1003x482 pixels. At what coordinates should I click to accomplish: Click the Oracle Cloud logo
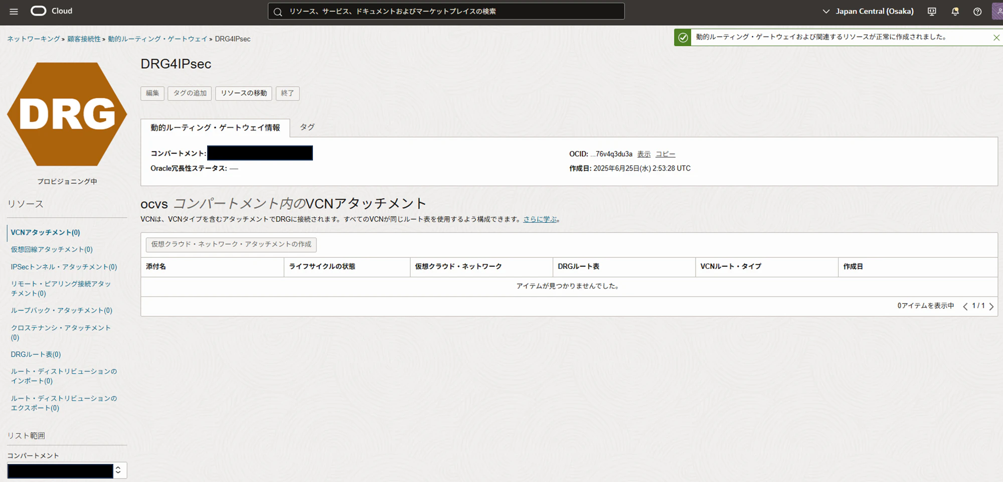pos(52,11)
